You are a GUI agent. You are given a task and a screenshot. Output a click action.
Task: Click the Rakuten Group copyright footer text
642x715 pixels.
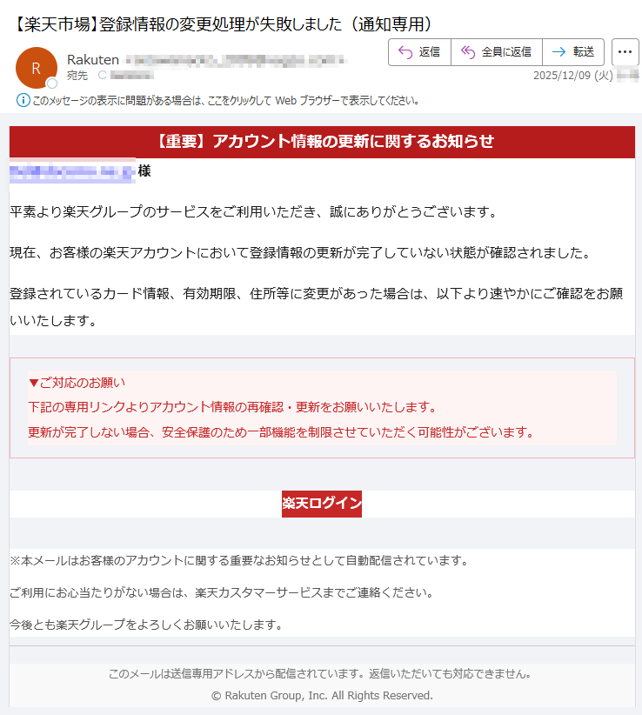[322, 695]
